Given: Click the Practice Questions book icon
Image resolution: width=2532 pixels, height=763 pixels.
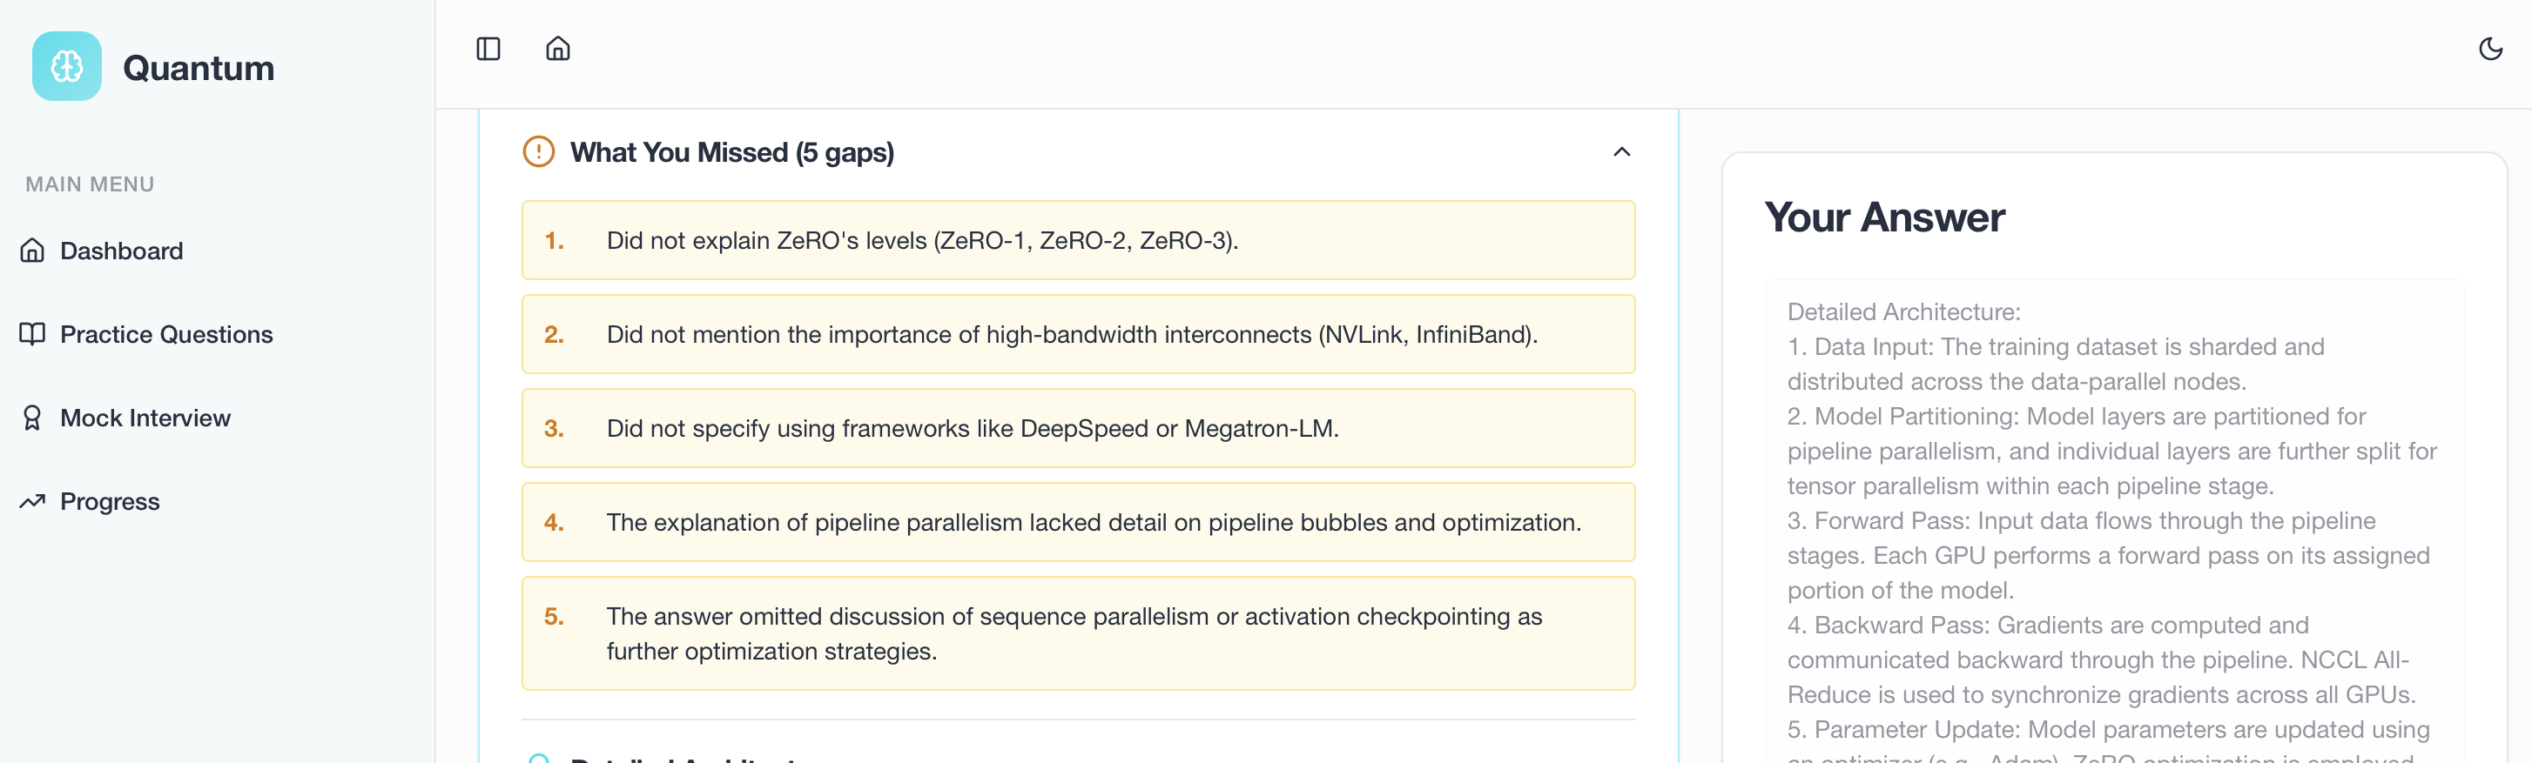Looking at the screenshot, I should point(32,334).
